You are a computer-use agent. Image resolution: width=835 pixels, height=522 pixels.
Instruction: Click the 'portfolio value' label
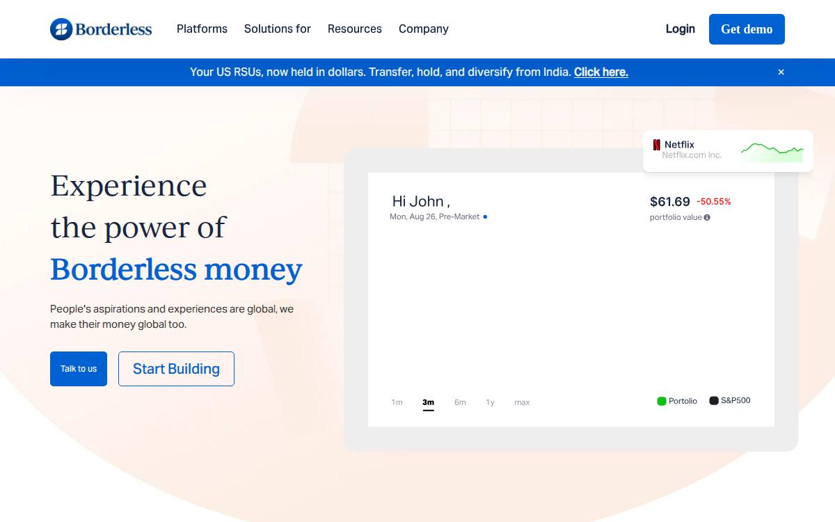(x=676, y=217)
